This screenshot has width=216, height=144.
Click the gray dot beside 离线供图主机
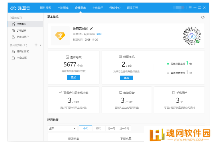point(168,73)
